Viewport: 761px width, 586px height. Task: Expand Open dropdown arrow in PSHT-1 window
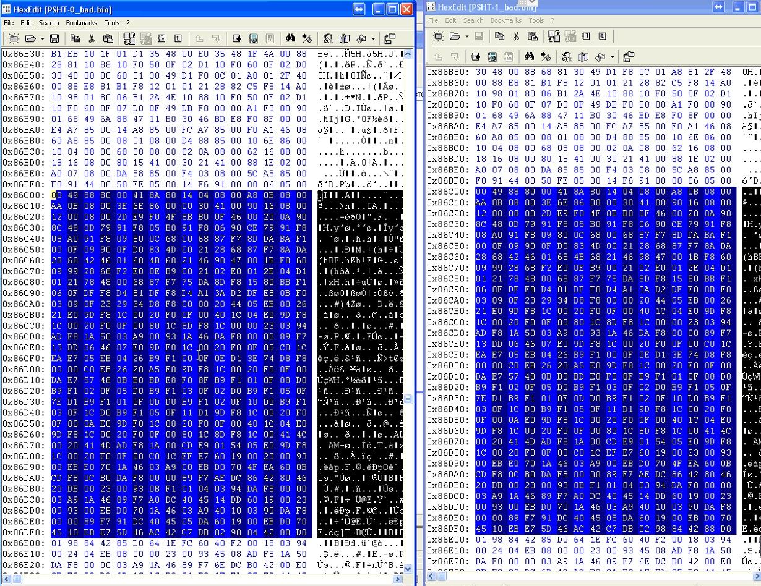[x=467, y=36]
